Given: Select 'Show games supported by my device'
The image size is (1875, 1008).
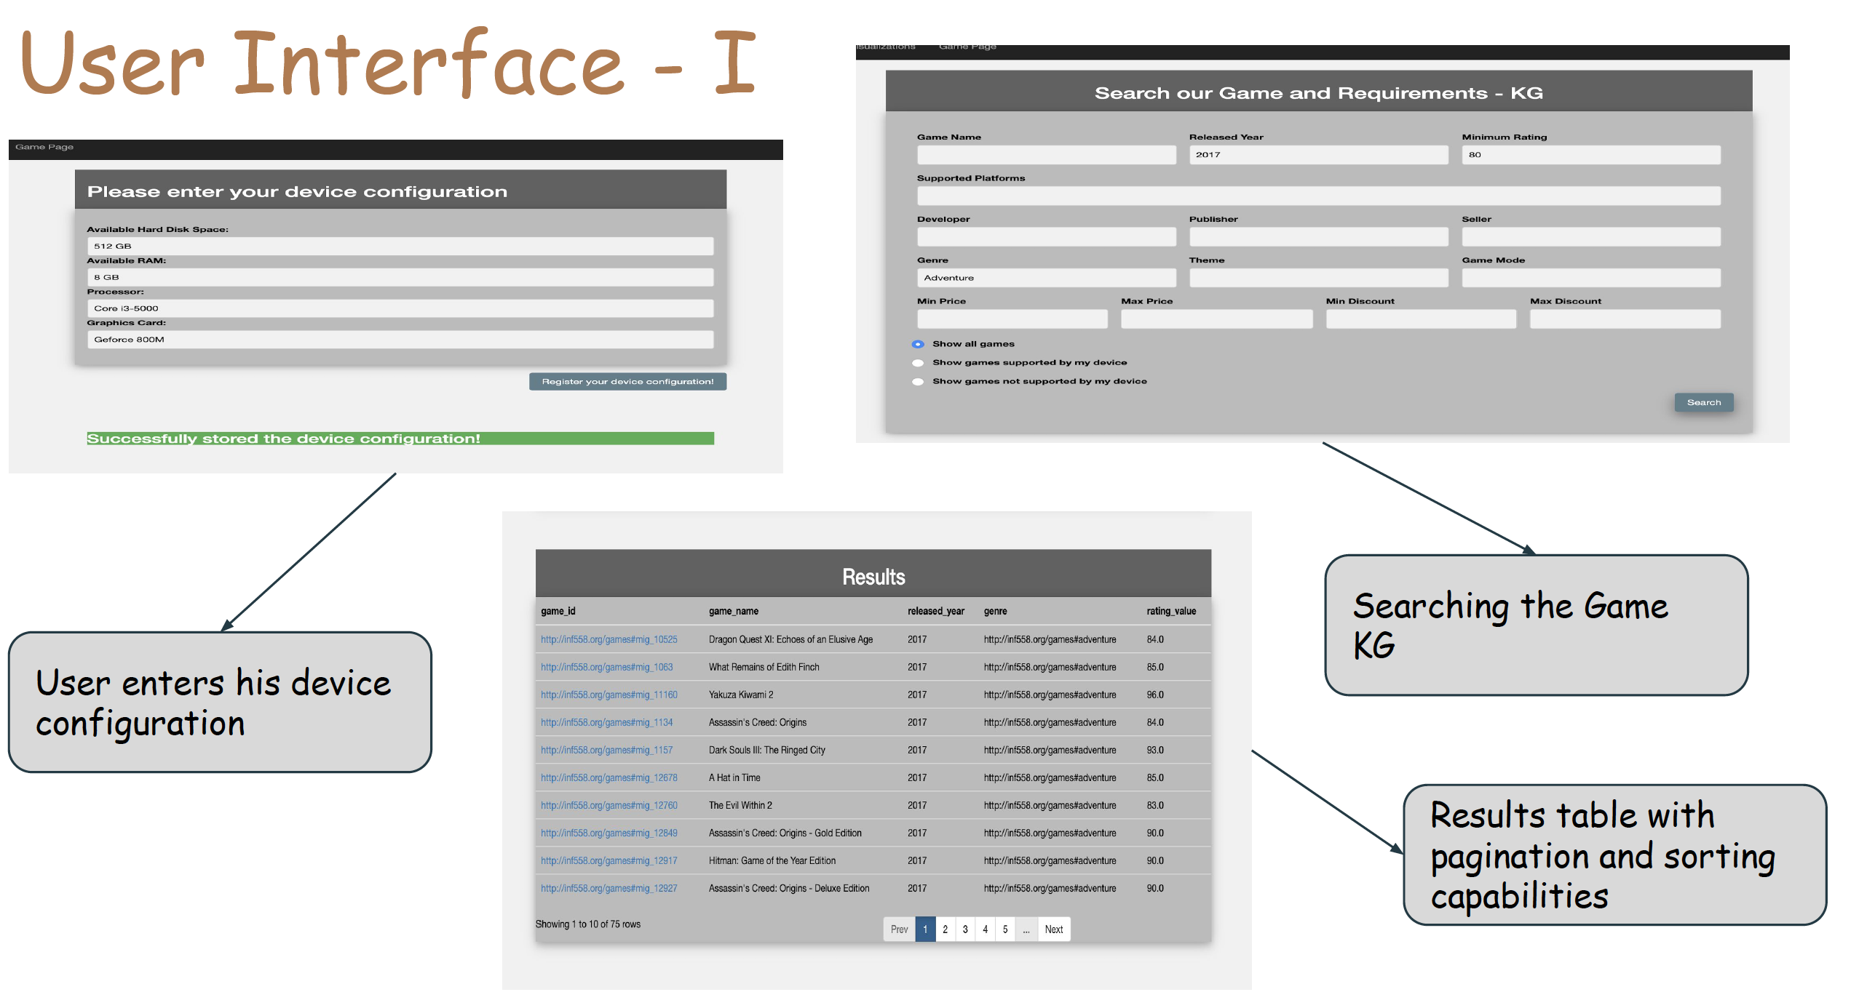Looking at the screenshot, I should tap(918, 363).
